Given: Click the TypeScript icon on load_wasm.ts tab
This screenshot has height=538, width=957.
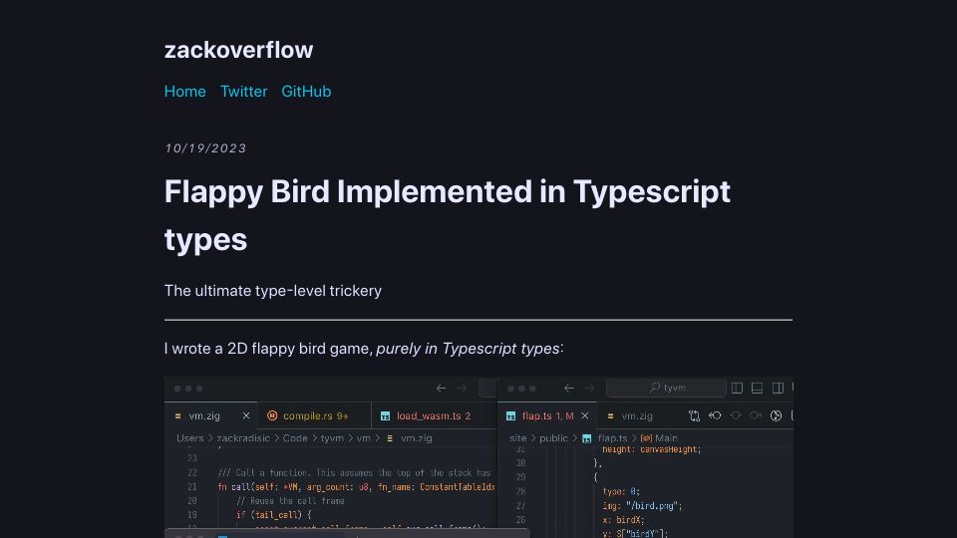Looking at the screenshot, I should (x=385, y=416).
